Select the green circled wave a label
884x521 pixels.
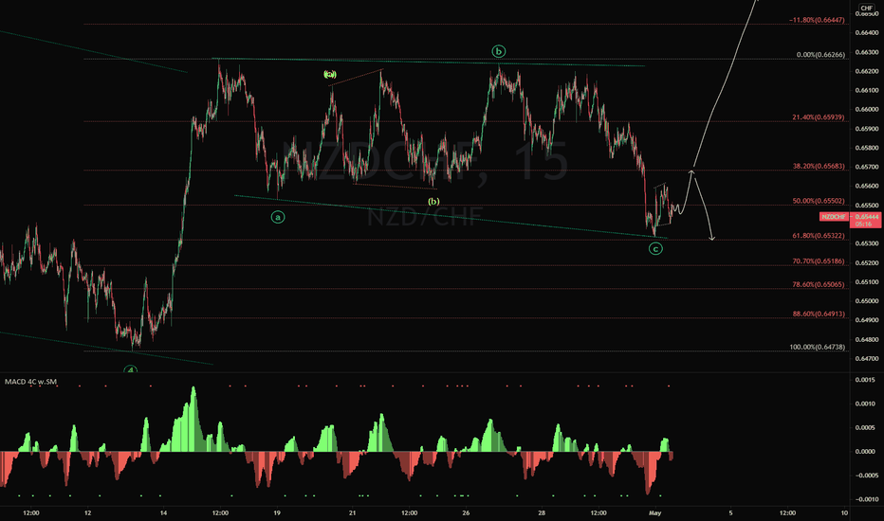(x=277, y=217)
